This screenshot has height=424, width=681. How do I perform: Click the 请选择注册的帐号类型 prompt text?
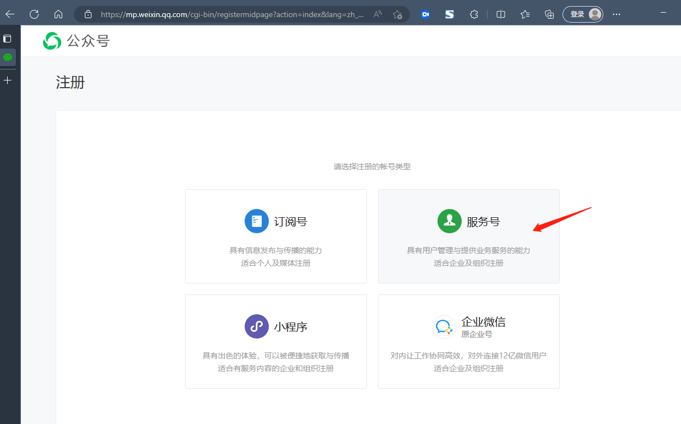click(372, 167)
